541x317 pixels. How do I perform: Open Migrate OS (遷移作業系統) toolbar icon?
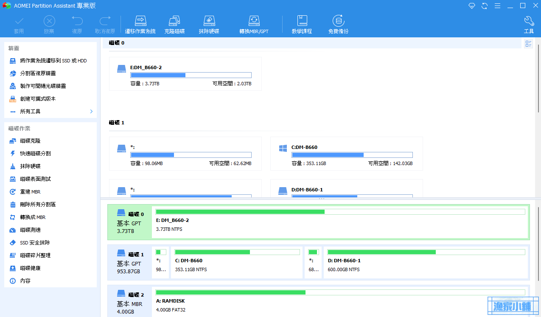[x=140, y=25]
